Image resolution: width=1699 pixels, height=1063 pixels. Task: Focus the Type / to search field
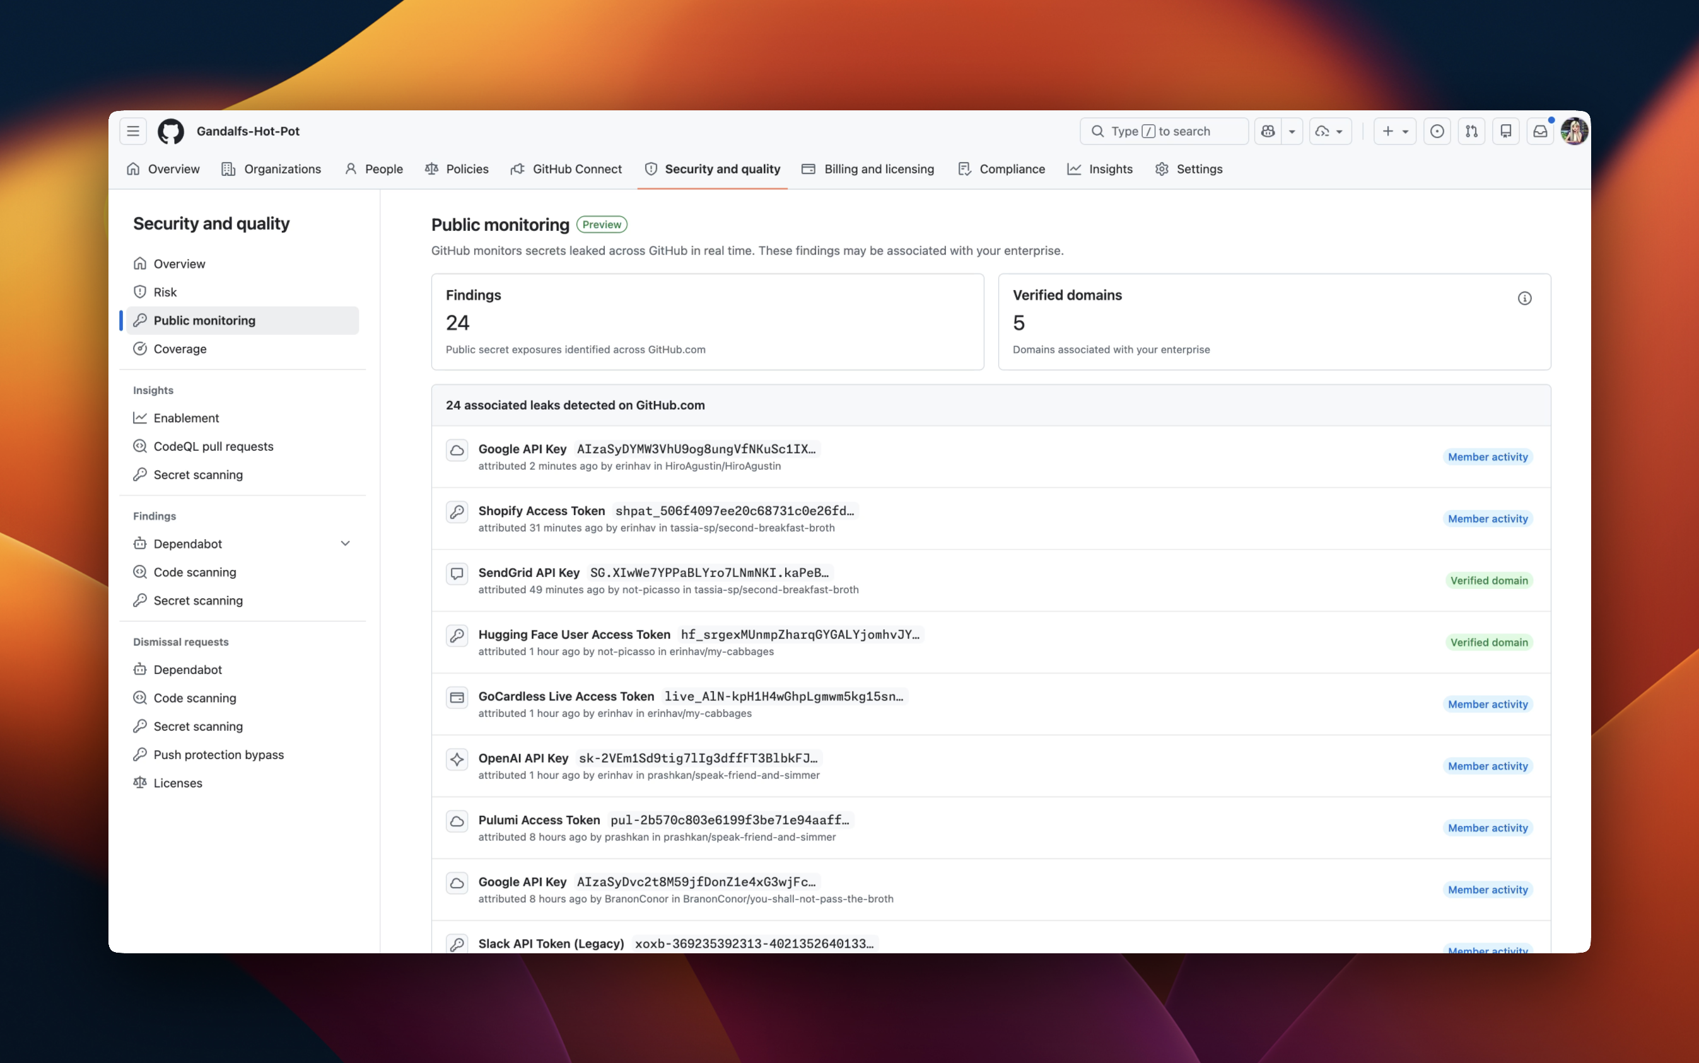[x=1164, y=132]
